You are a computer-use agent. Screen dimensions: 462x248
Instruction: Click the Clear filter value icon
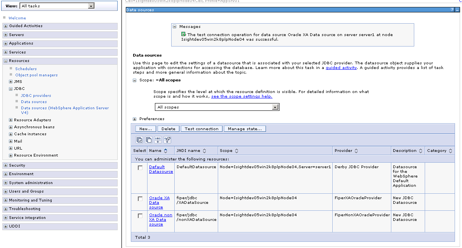(x=167, y=140)
